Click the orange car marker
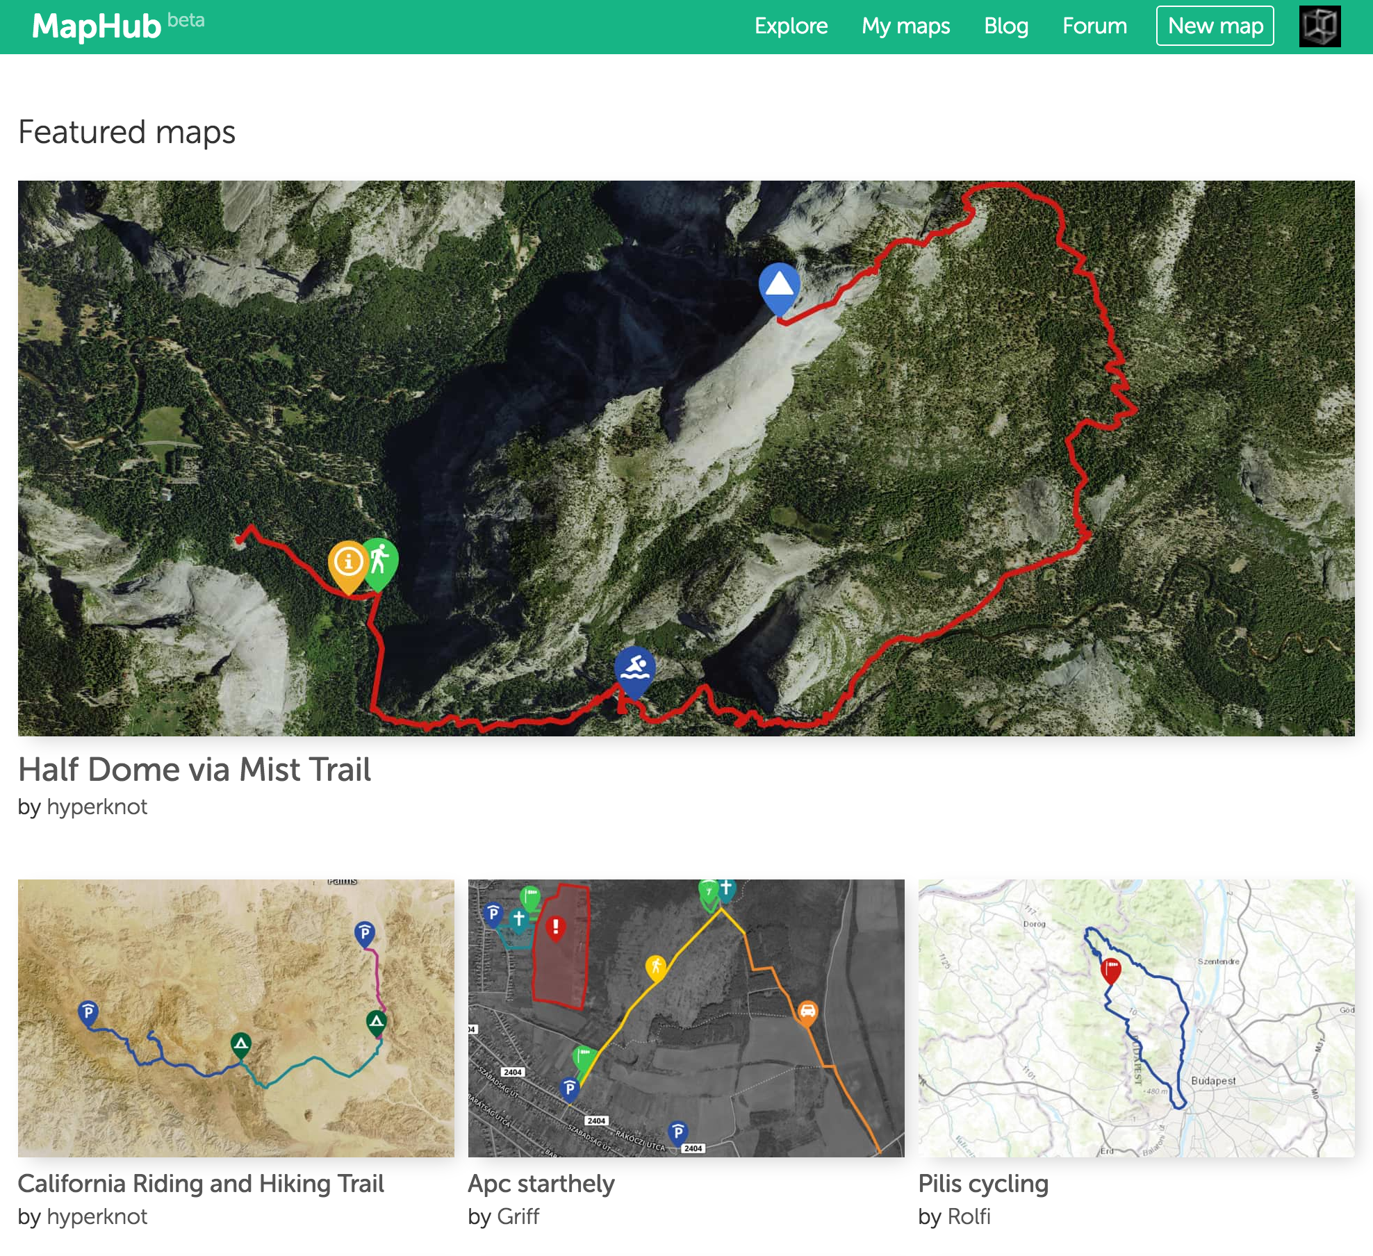This screenshot has width=1373, height=1256. (807, 1011)
